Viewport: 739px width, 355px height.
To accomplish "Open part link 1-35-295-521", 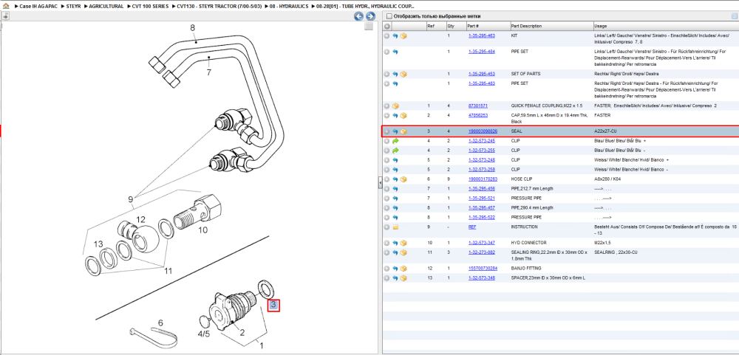I will [481, 199].
